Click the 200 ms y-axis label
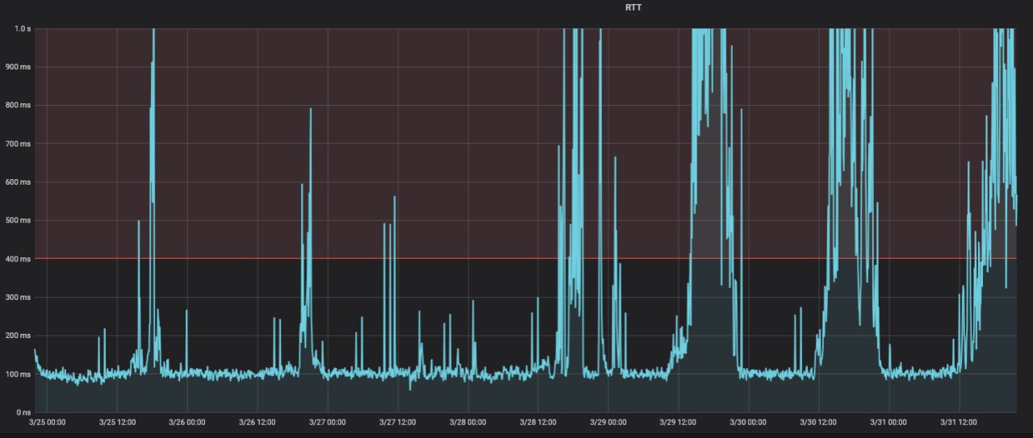1033x438 pixels. click(x=18, y=336)
